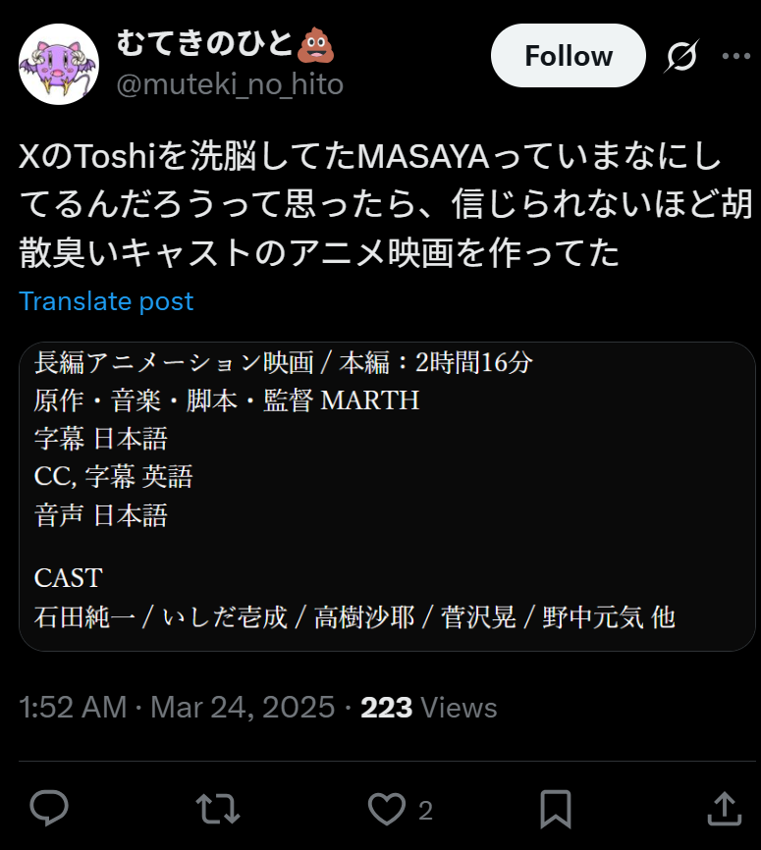Open the attached image at the CAST heading

tap(69, 578)
